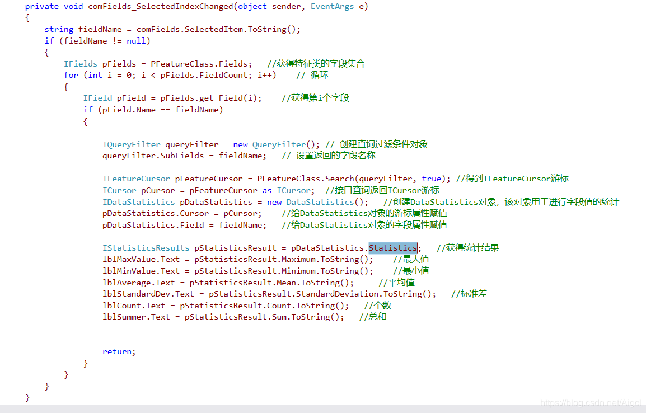Click the comment '//最大值'
646x413 pixels.
pos(411,260)
